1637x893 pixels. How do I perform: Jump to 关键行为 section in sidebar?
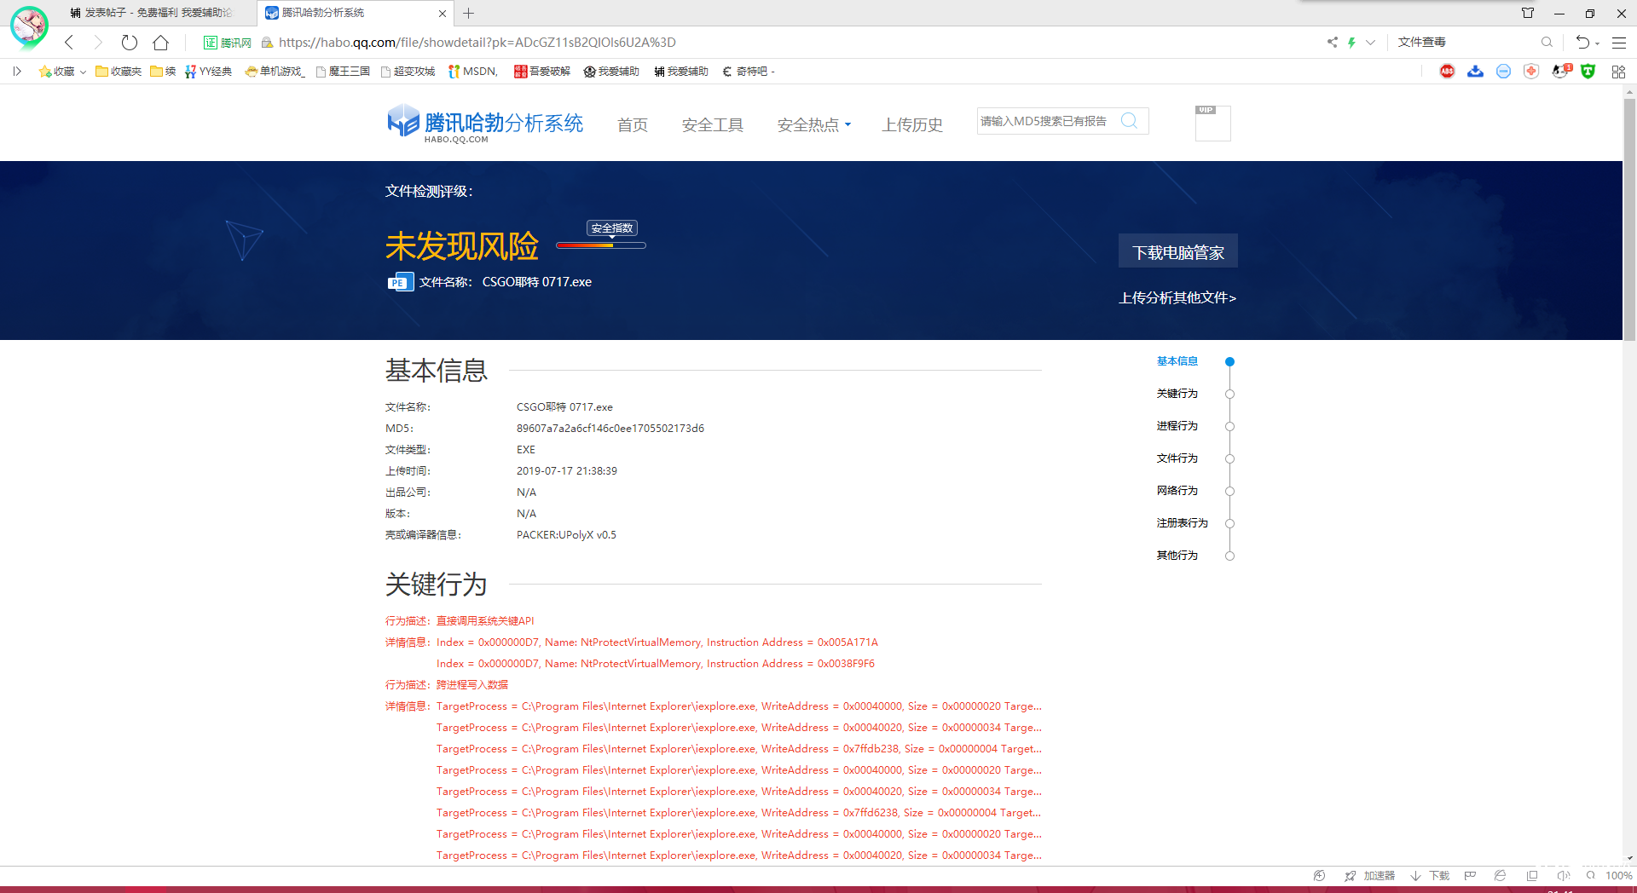point(1177,394)
